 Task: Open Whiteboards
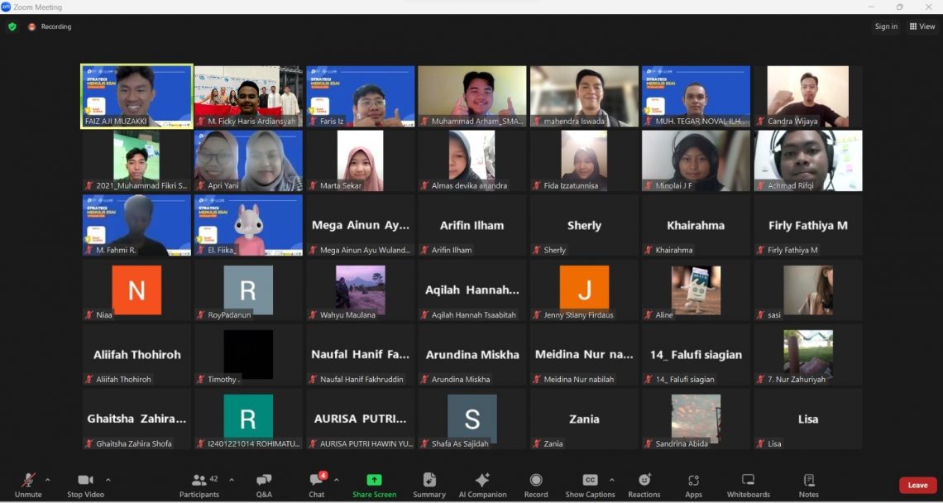(x=748, y=485)
